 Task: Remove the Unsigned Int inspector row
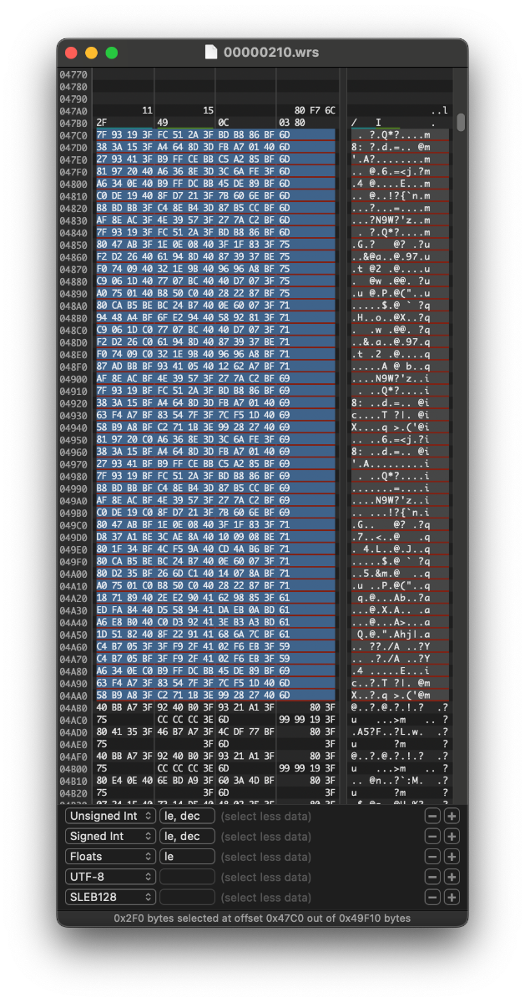432,816
